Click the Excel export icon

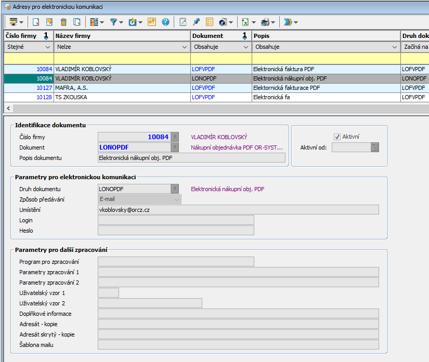(245, 22)
